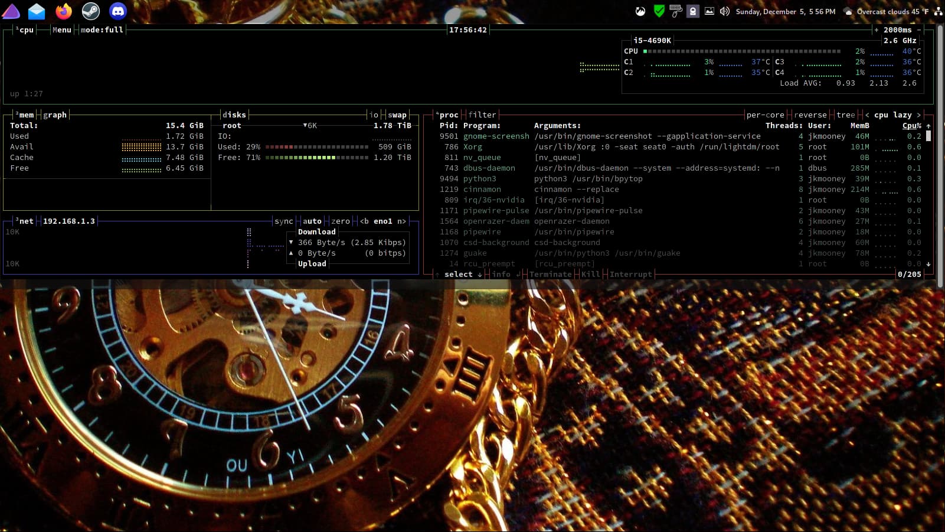The image size is (945, 532).
Task: Toggle the net box label
Action: [25, 221]
